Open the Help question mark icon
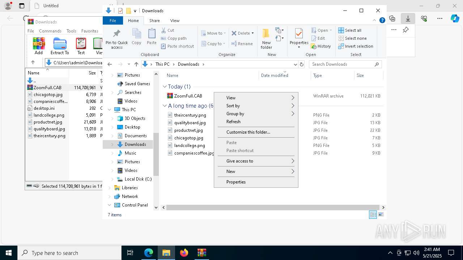Image resolution: width=463 pixels, height=260 pixels. (x=382, y=21)
